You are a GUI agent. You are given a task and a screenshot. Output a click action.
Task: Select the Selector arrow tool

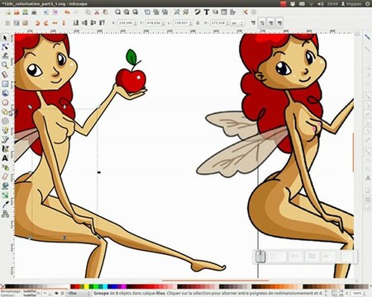(x=5, y=38)
